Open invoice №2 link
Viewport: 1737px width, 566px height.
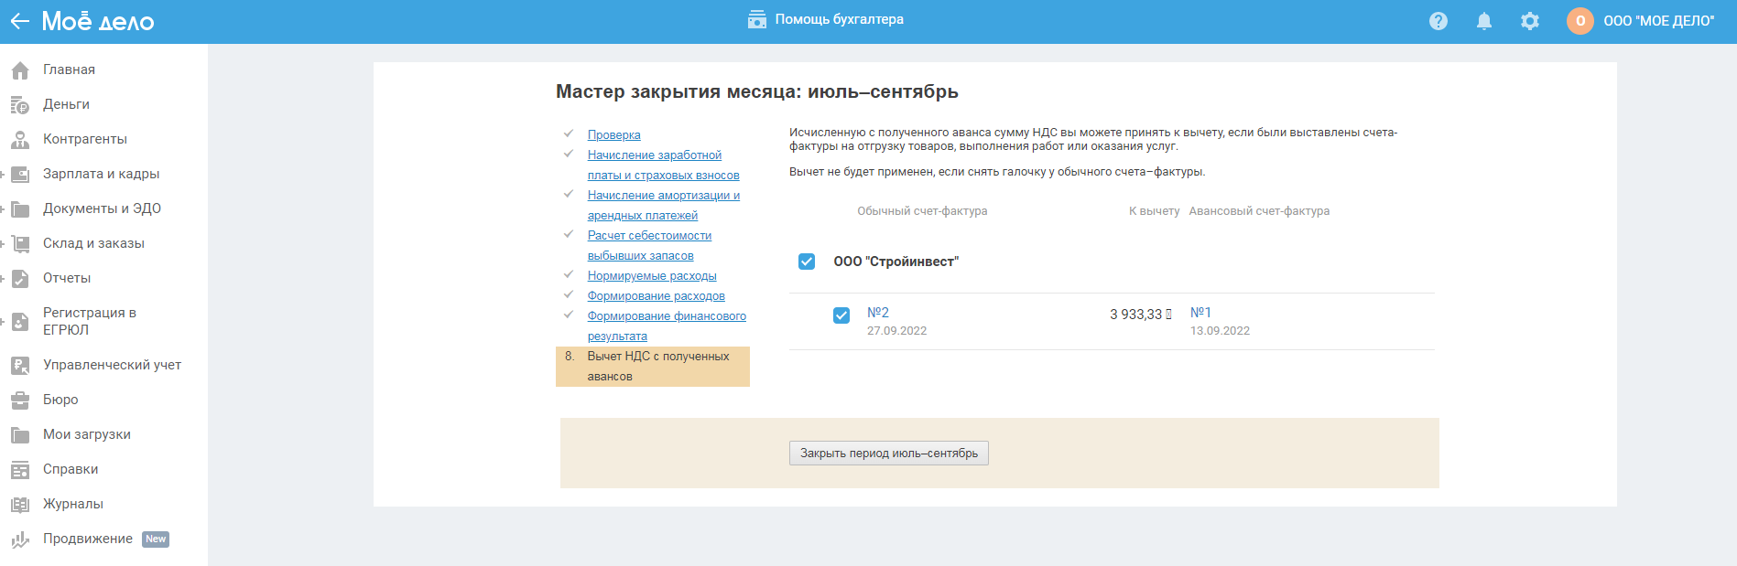click(x=878, y=313)
